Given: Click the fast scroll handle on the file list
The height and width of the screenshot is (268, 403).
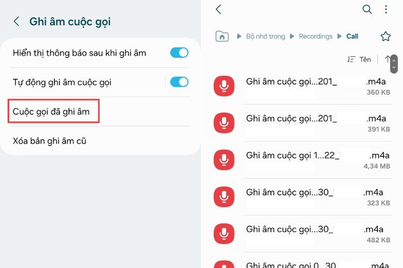Looking at the screenshot, I should click(394, 64).
